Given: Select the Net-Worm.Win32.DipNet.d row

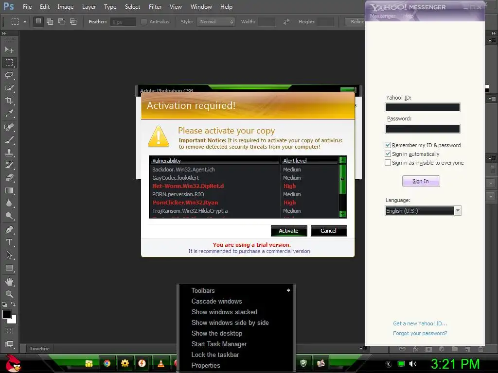Looking at the screenshot, I should click(245, 186).
